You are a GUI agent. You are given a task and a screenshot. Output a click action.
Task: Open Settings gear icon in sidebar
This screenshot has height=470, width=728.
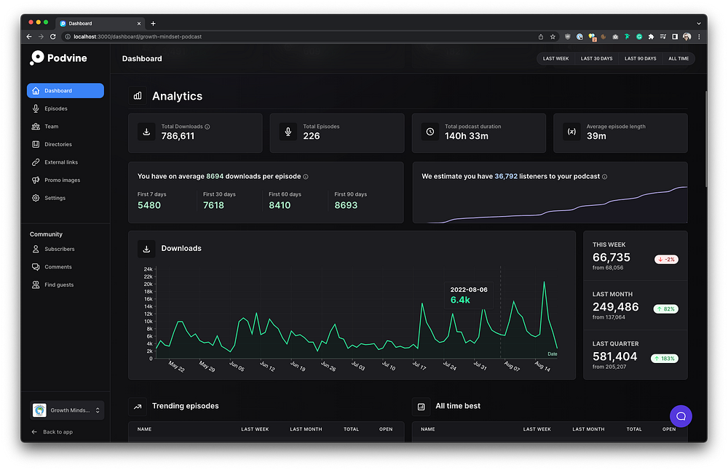pyautogui.click(x=36, y=198)
